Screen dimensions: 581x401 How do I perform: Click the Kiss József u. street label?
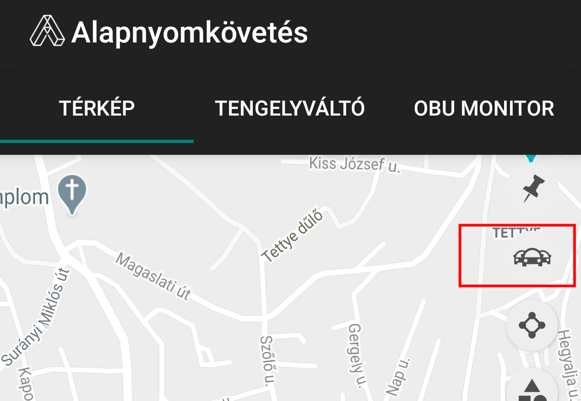[355, 165]
